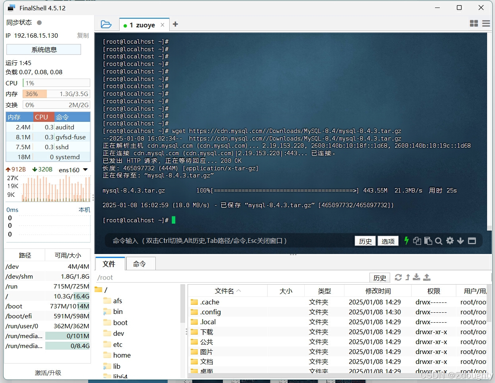Viewport: 495px width, 383px height.
Task: Select the .local folder row
Action: coord(338,322)
